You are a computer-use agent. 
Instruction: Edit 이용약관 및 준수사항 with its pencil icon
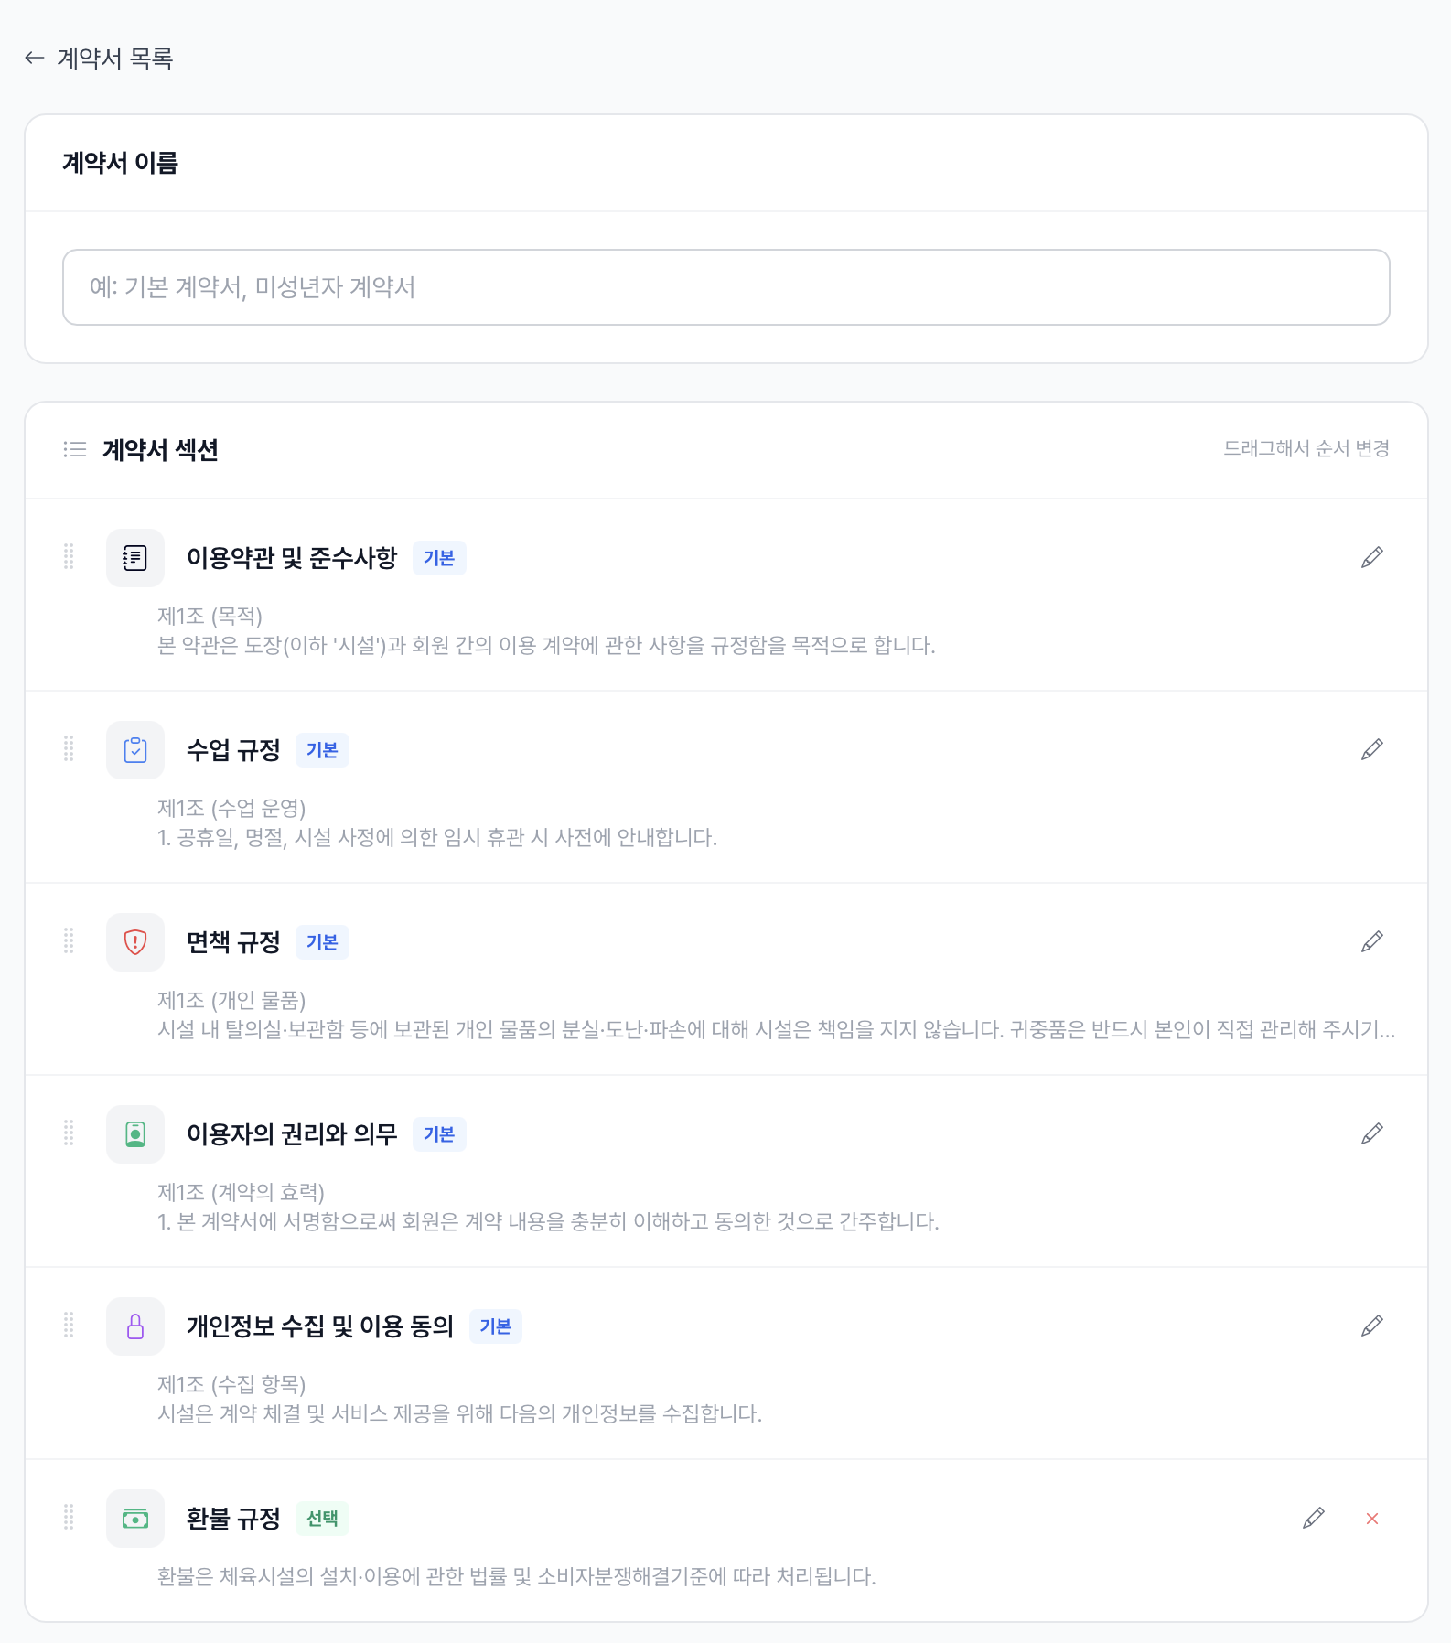pyautogui.click(x=1371, y=557)
